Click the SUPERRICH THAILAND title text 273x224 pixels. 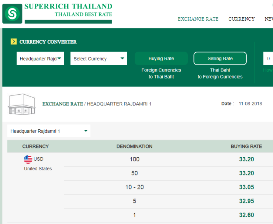coord(68,6)
